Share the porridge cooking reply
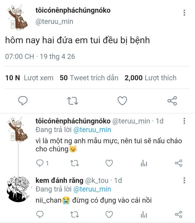 178,163
